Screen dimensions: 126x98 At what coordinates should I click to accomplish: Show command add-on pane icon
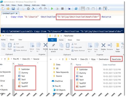point(105,9)
